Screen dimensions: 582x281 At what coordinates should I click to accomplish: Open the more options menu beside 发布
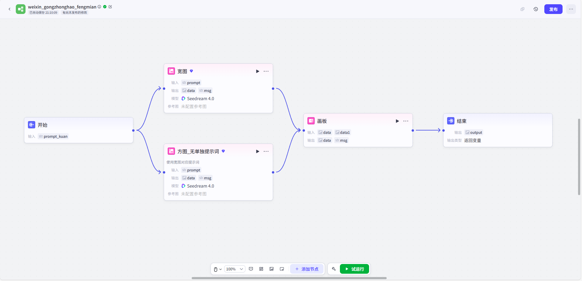point(571,9)
